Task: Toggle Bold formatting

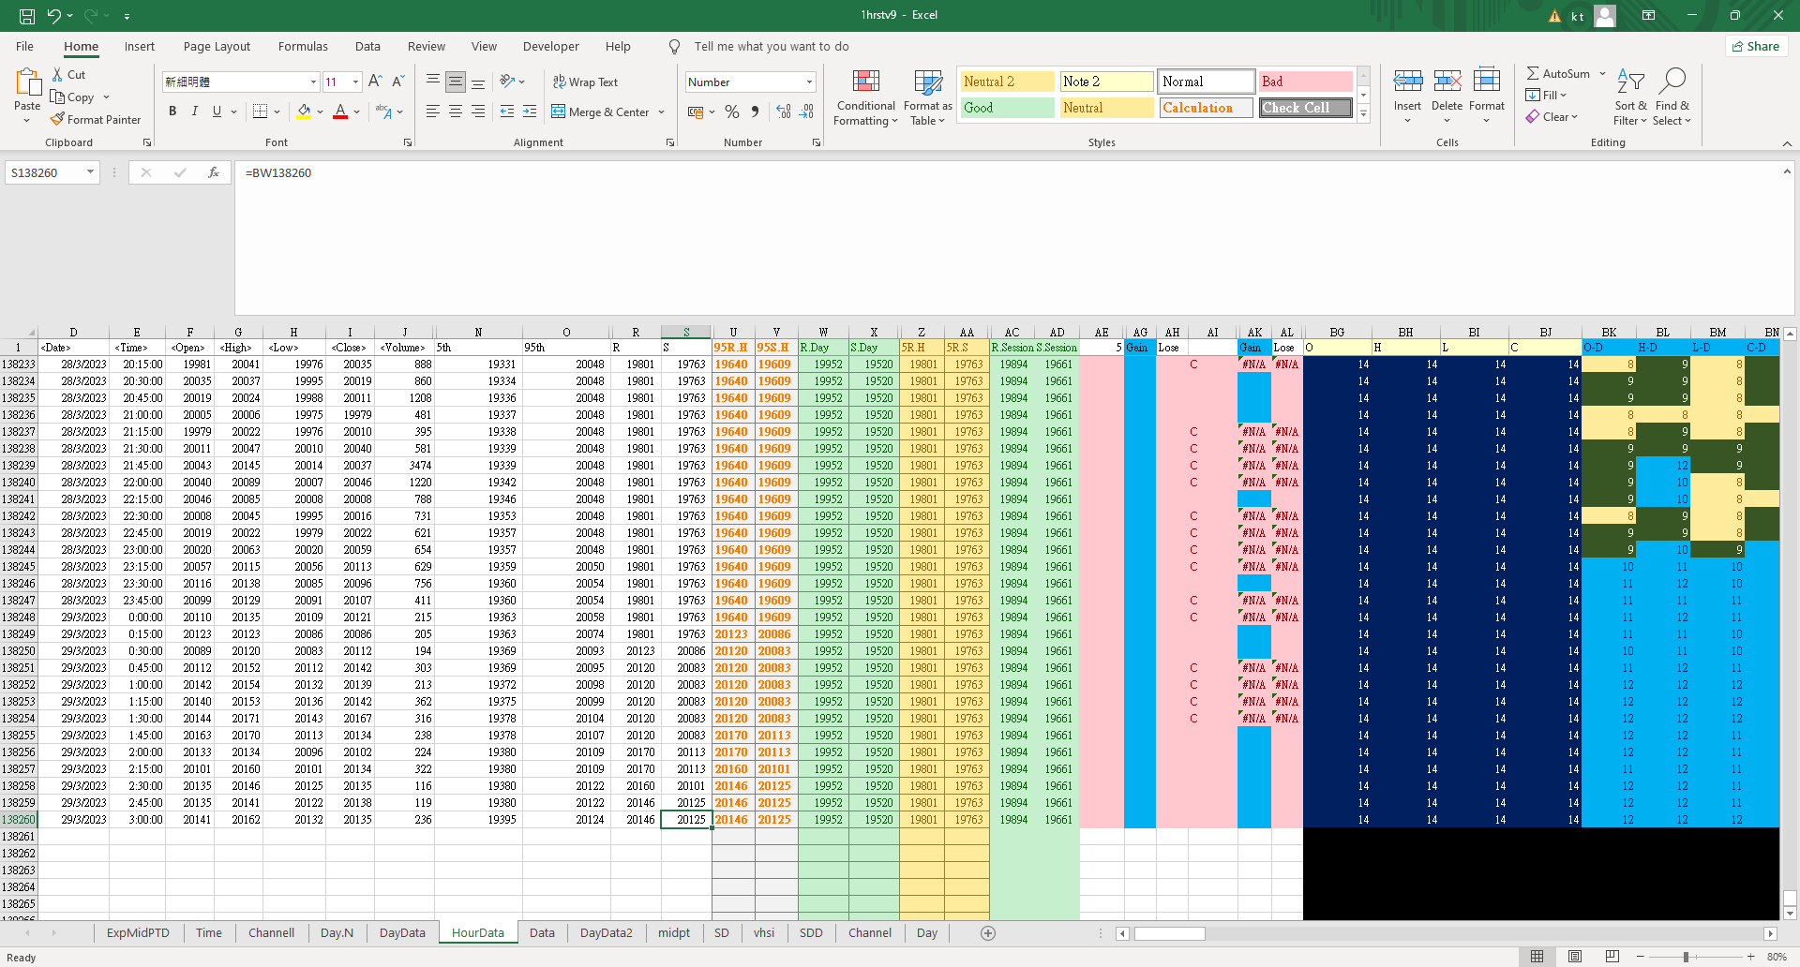Action: tap(172, 112)
